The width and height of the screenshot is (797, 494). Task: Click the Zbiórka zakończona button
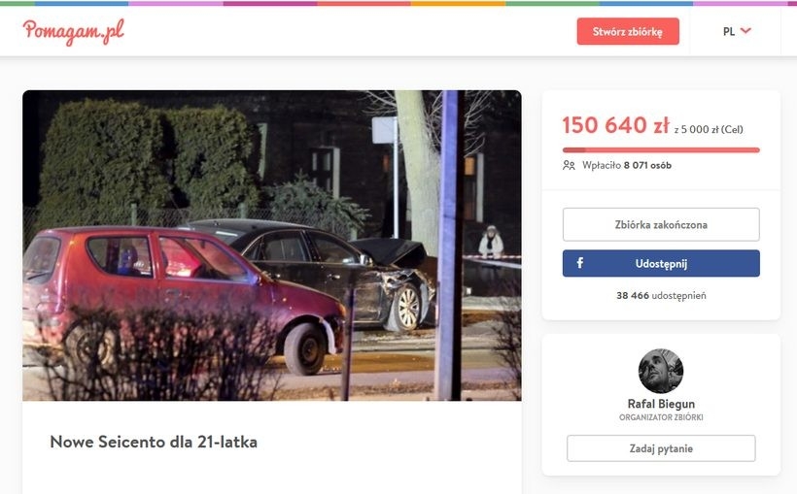661,224
